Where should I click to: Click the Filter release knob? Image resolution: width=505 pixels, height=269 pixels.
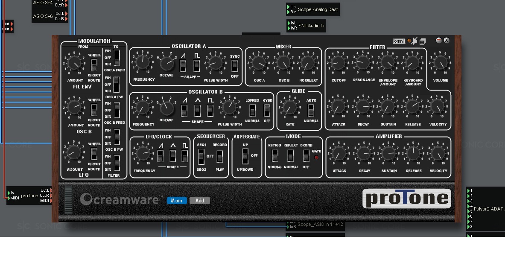coord(412,107)
